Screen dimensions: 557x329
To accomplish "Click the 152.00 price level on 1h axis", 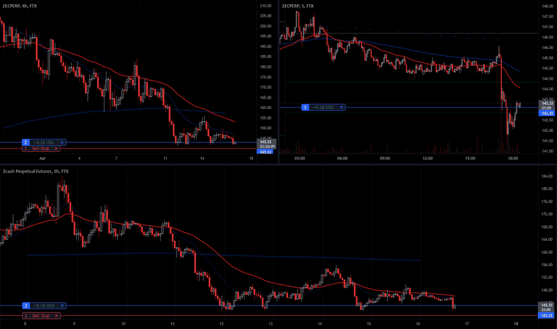I will tap(547, 278).
